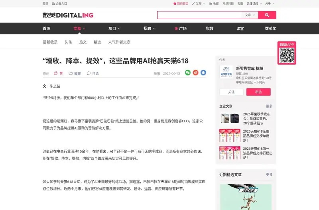319x210 pixels.
Task: Open 新零售智库 author avatar
Action: [226, 72]
